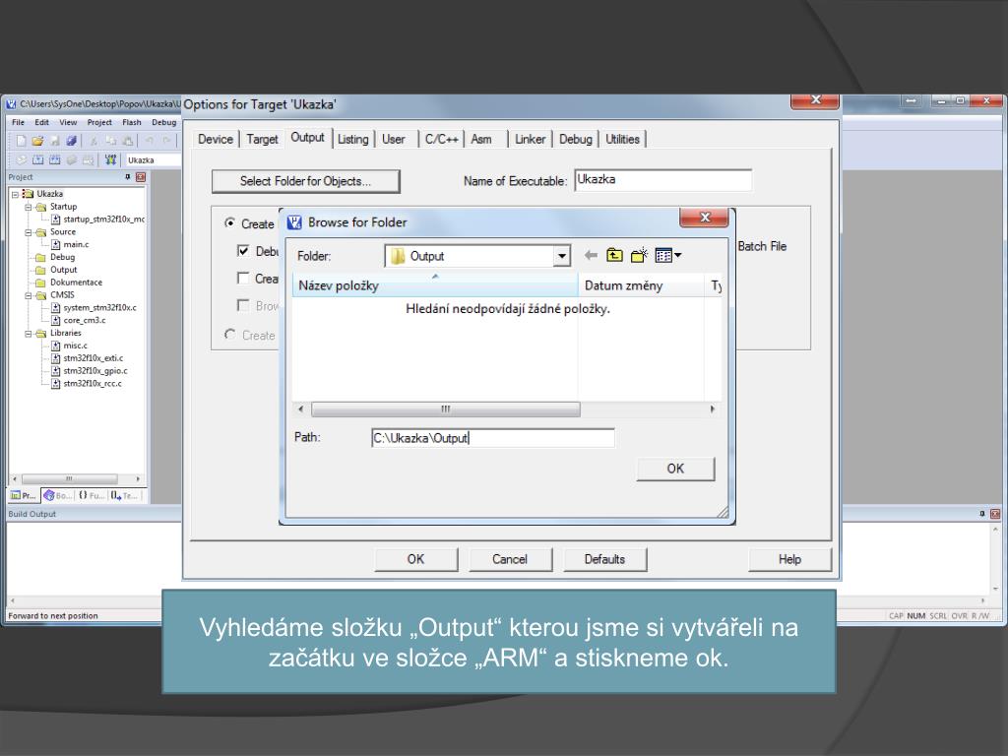The width and height of the screenshot is (1008, 756).
Task: Open the Flash menu
Action: (x=132, y=122)
